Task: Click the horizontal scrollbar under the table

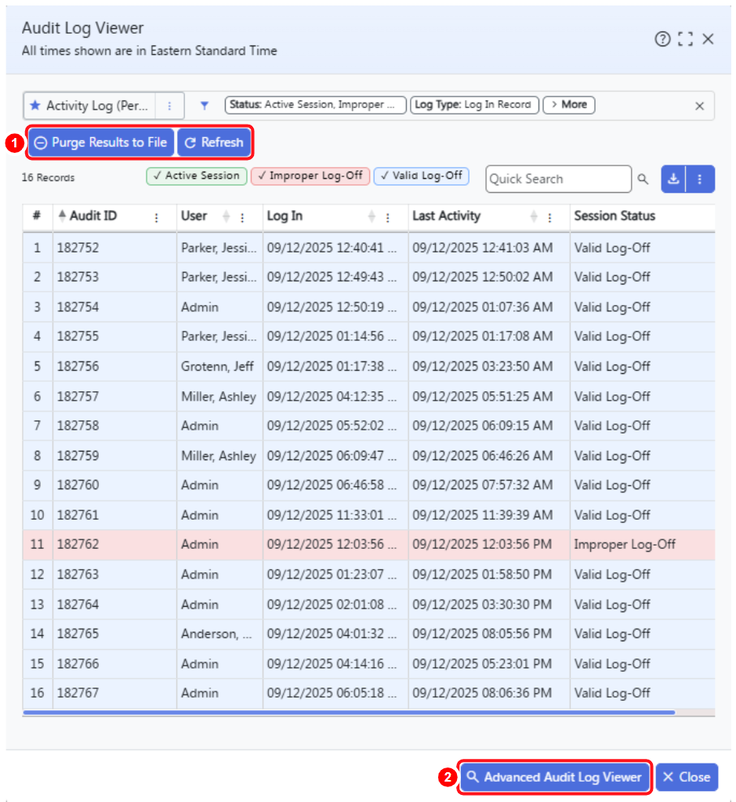Action: [x=349, y=712]
